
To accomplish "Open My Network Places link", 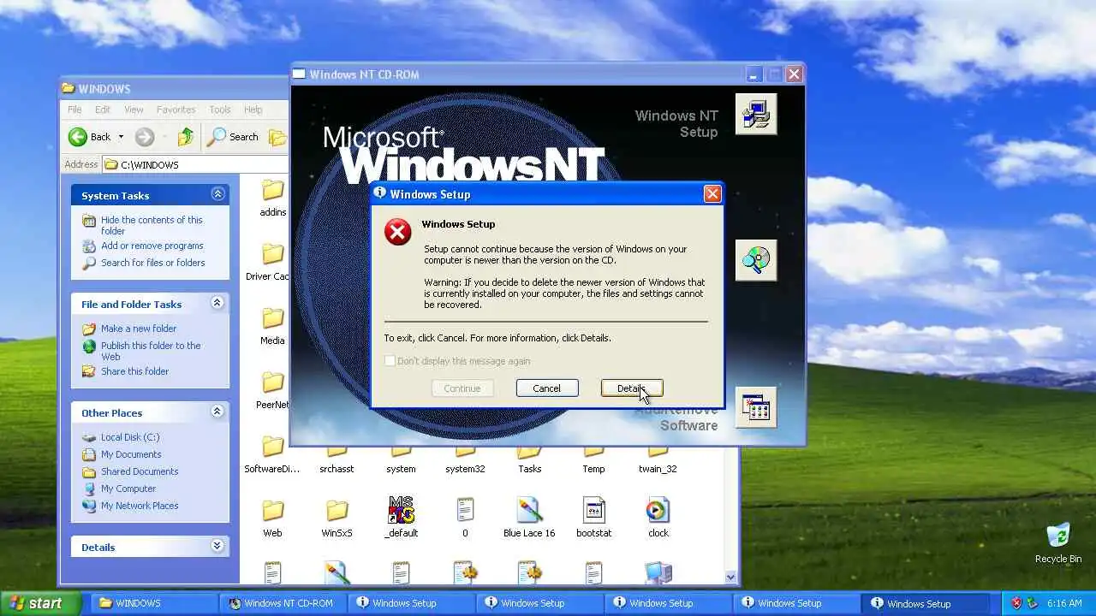I will tap(140, 506).
